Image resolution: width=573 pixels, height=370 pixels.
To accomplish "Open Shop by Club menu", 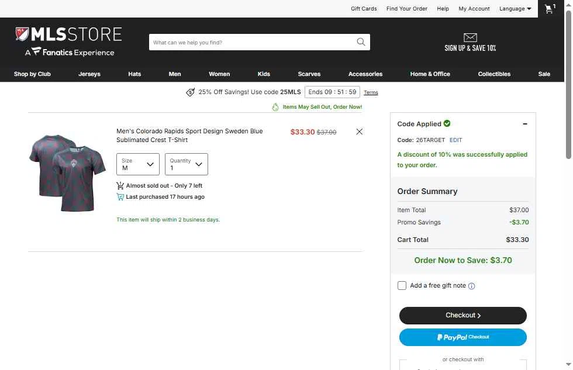I will tap(32, 74).
